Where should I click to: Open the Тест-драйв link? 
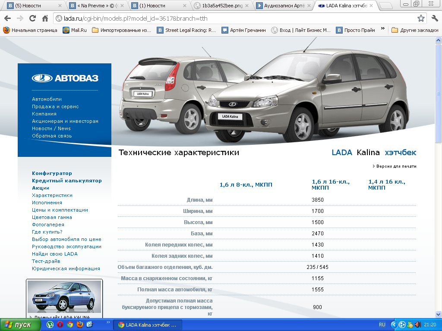point(46,261)
